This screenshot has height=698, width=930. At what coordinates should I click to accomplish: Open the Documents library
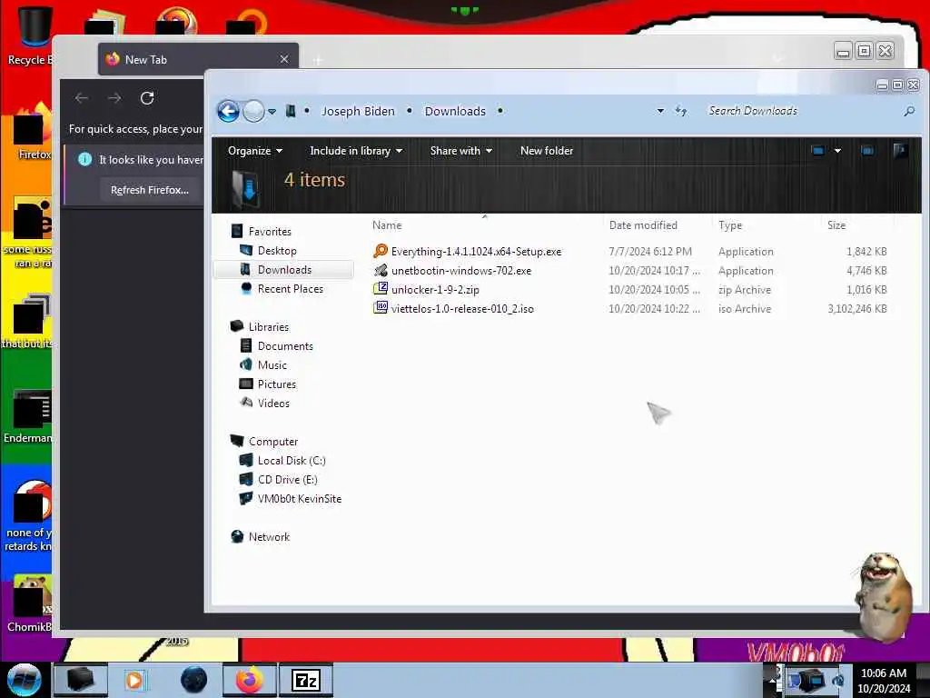point(284,346)
